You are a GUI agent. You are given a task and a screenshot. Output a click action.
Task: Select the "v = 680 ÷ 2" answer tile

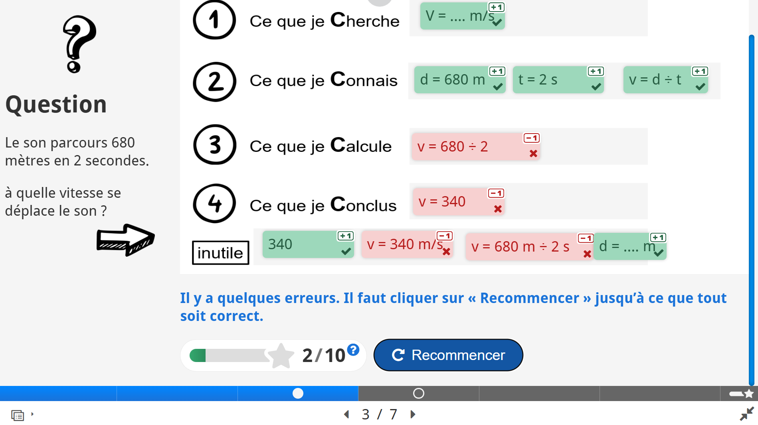[470, 147]
